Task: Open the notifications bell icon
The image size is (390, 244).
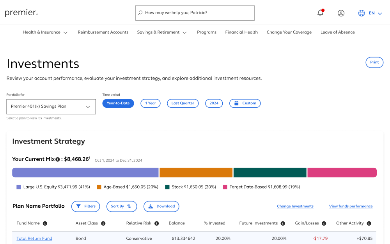Action: point(320,13)
